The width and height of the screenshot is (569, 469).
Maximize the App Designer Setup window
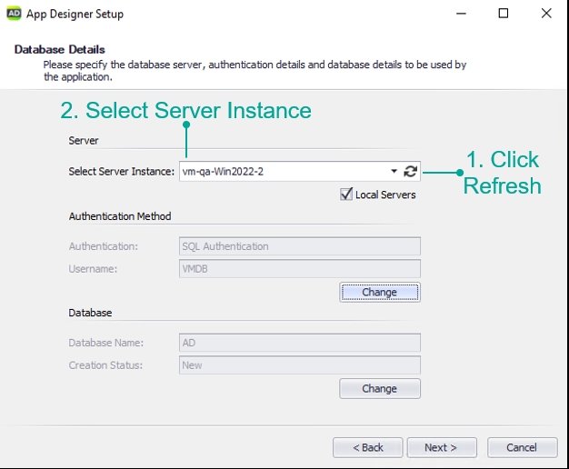click(x=504, y=14)
